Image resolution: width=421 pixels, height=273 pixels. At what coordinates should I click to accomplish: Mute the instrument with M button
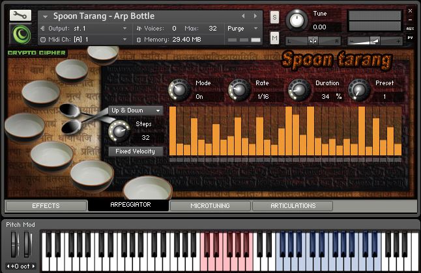point(274,38)
